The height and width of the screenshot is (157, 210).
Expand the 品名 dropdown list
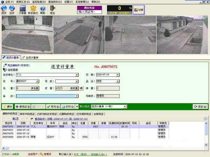click(x=118, y=81)
